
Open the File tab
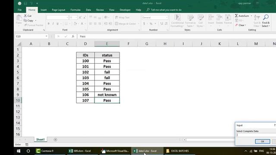pyautogui.click(x=19, y=10)
